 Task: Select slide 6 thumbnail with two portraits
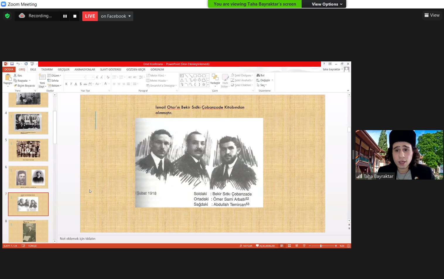[28, 178]
